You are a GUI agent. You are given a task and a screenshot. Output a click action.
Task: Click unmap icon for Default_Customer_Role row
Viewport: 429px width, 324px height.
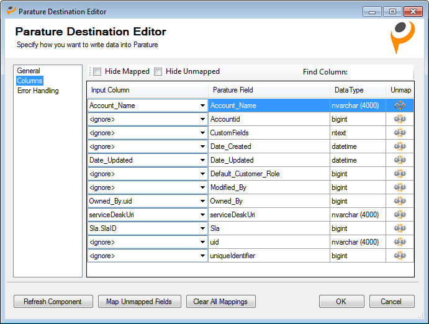click(x=400, y=174)
